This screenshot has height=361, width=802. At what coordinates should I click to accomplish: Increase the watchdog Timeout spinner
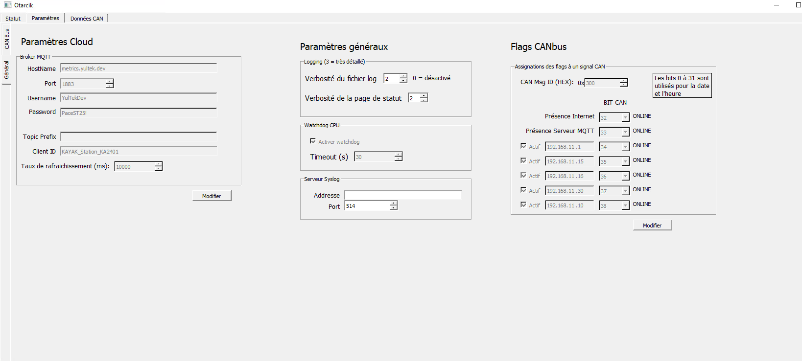point(398,155)
